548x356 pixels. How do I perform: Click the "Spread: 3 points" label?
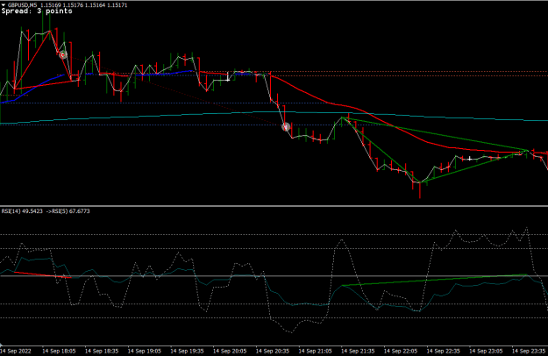point(37,11)
